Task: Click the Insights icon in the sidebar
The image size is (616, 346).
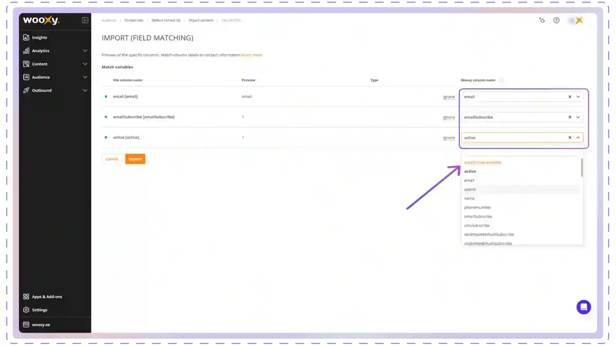Action: [26, 37]
